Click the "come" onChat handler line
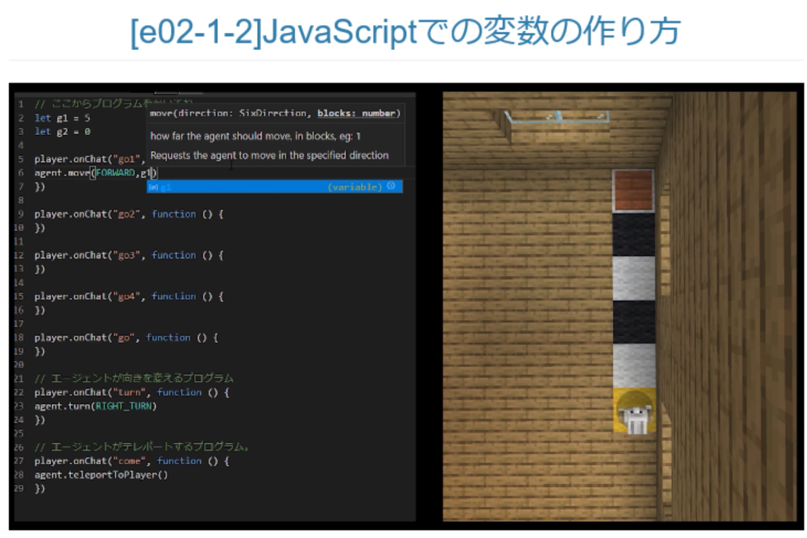This screenshot has width=807, height=538. coord(131,461)
